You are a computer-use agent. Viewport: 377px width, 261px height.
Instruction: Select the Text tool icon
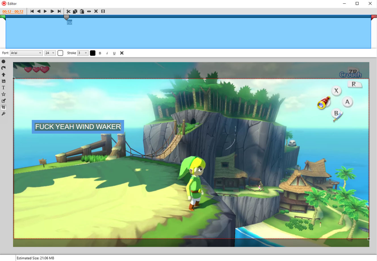3,88
